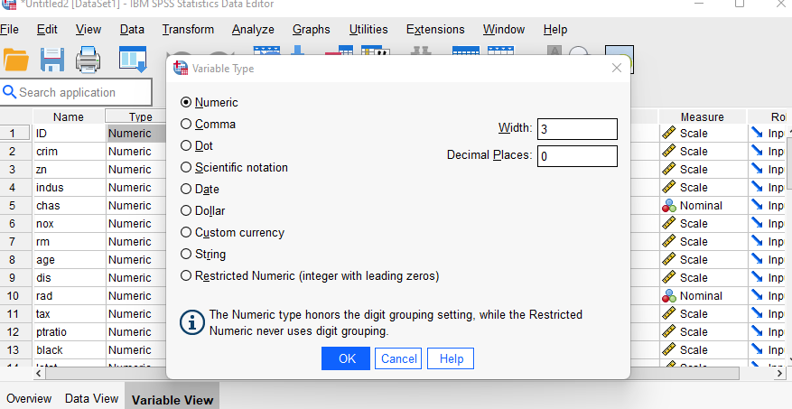Screen dimensions: 792x409
Task: Click the Nominal measure icon in the rad row
Action: pos(668,296)
